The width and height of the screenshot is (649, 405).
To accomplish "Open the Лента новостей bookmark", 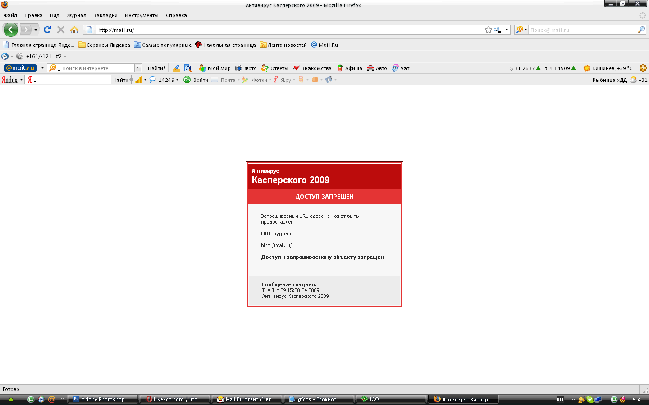I will click(x=283, y=45).
